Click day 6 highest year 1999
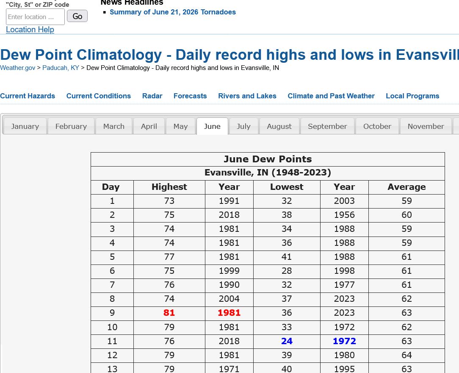 click(229, 271)
